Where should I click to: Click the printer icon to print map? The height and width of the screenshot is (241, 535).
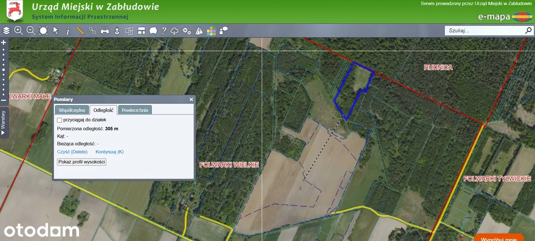[105, 30]
